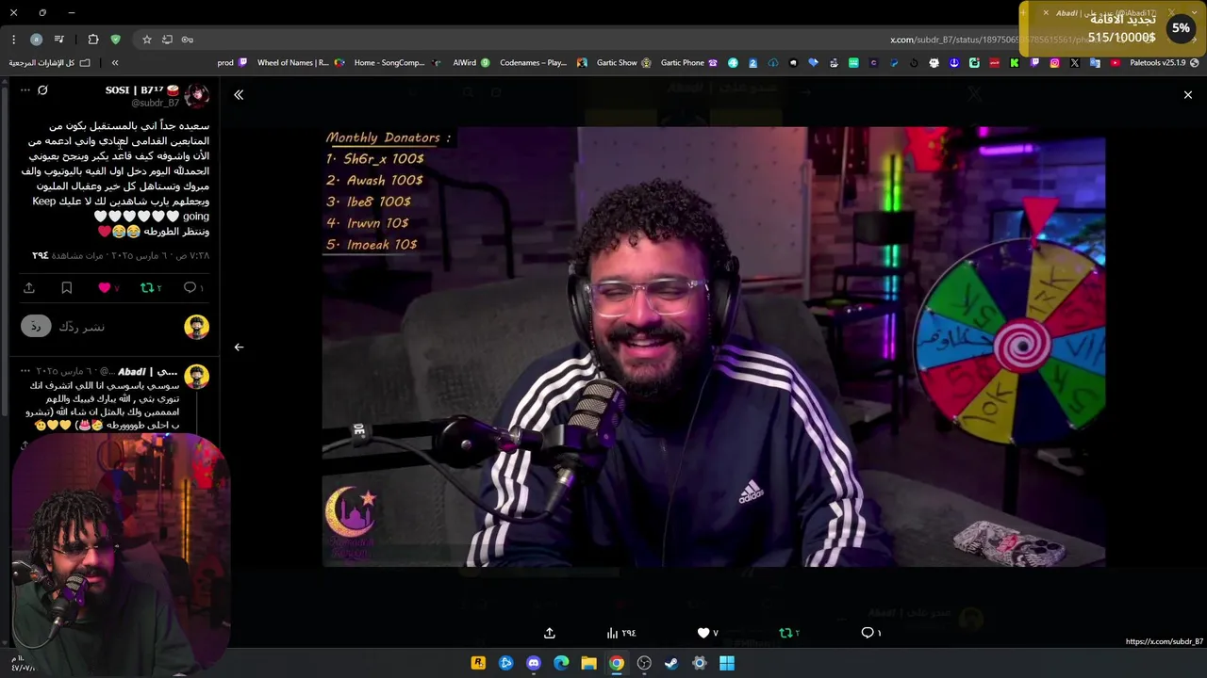The height and width of the screenshot is (678, 1207).
Task: Open the 'Home - SongComp...' bookmark
Action: tap(397, 63)
